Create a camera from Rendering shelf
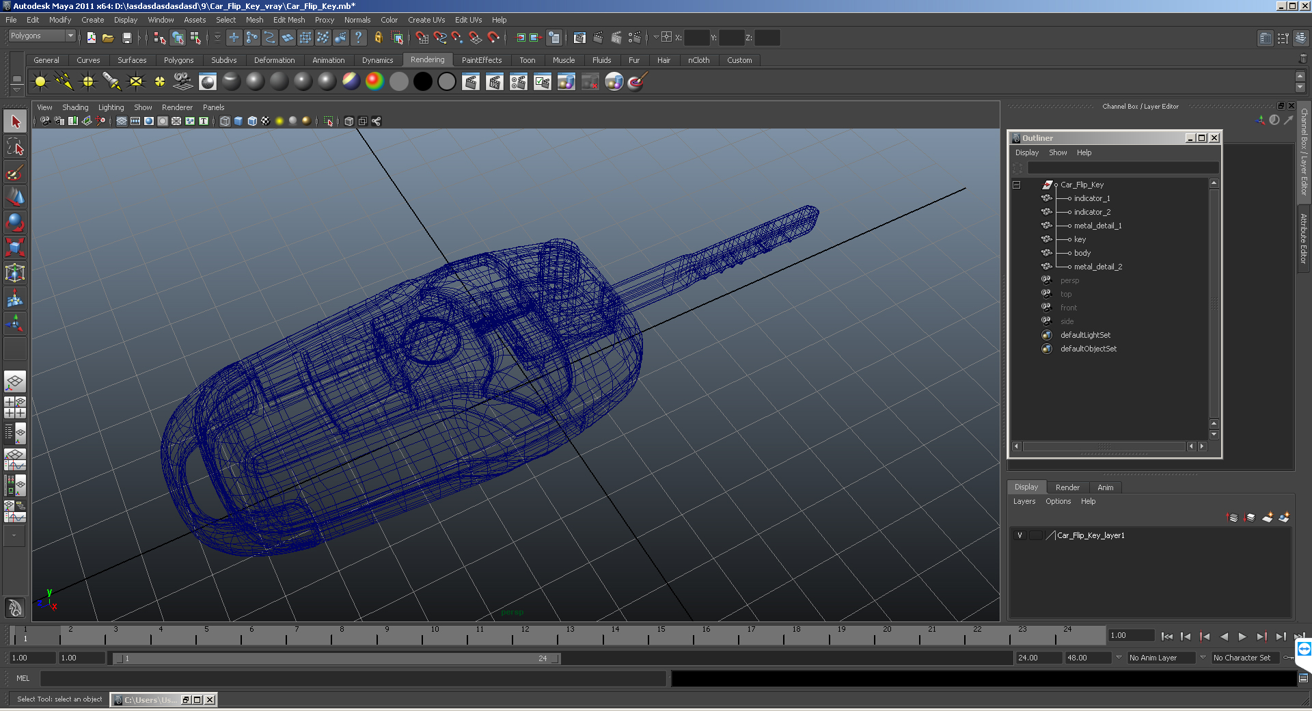The image size is (1312, 711). [x=183, y=82]
